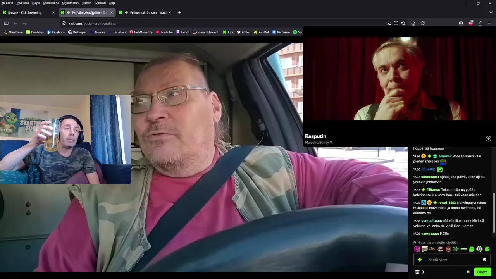Go forward to next page
Screen dimensions: 496x279
25,23
